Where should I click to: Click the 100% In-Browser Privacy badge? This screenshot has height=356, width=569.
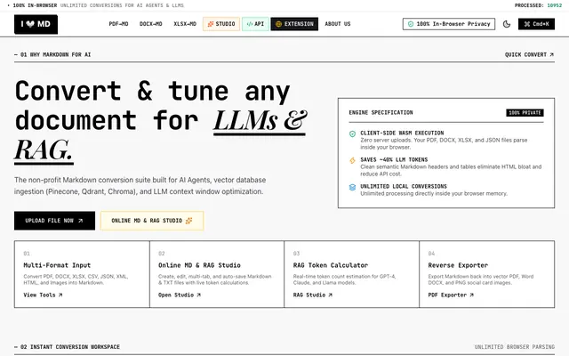448,24
